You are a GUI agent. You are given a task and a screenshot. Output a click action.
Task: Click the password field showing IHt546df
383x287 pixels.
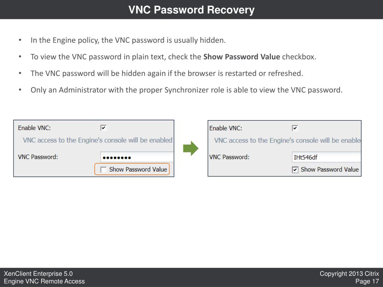tap(326, 157)
